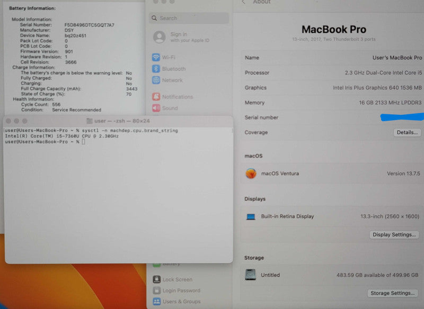Click the Terminal output line Intel Core i5-7360U

click(x=61, y=136)
